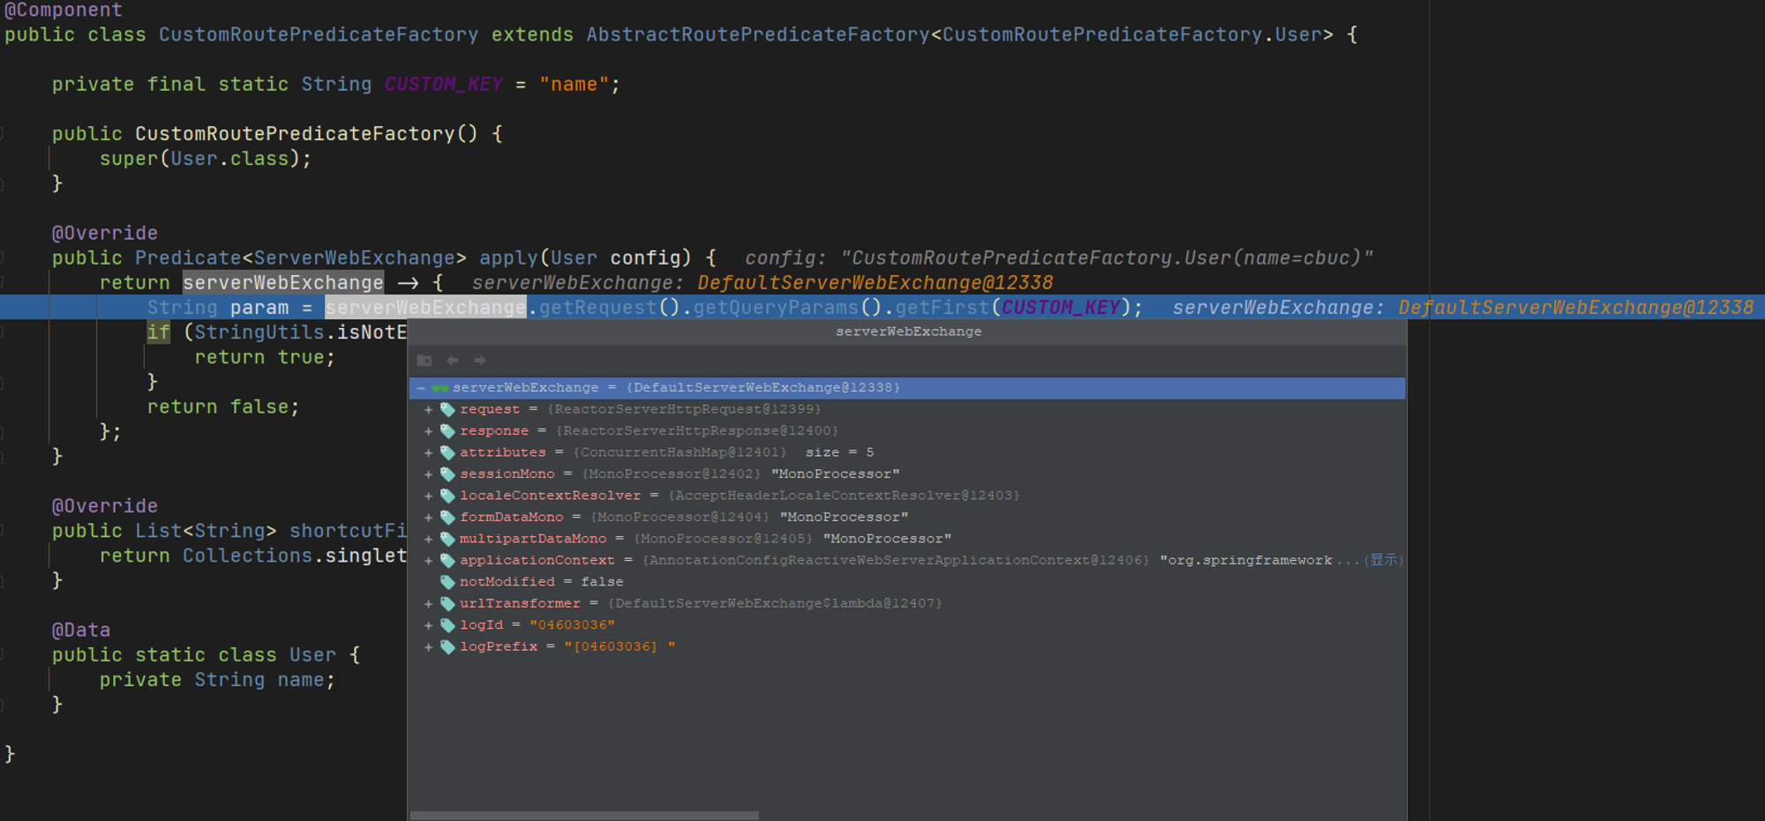This screenshot has width=1765, height=821.
Task: Click the CUSTOM_KEY constant declaration
Action: point(444,84)
